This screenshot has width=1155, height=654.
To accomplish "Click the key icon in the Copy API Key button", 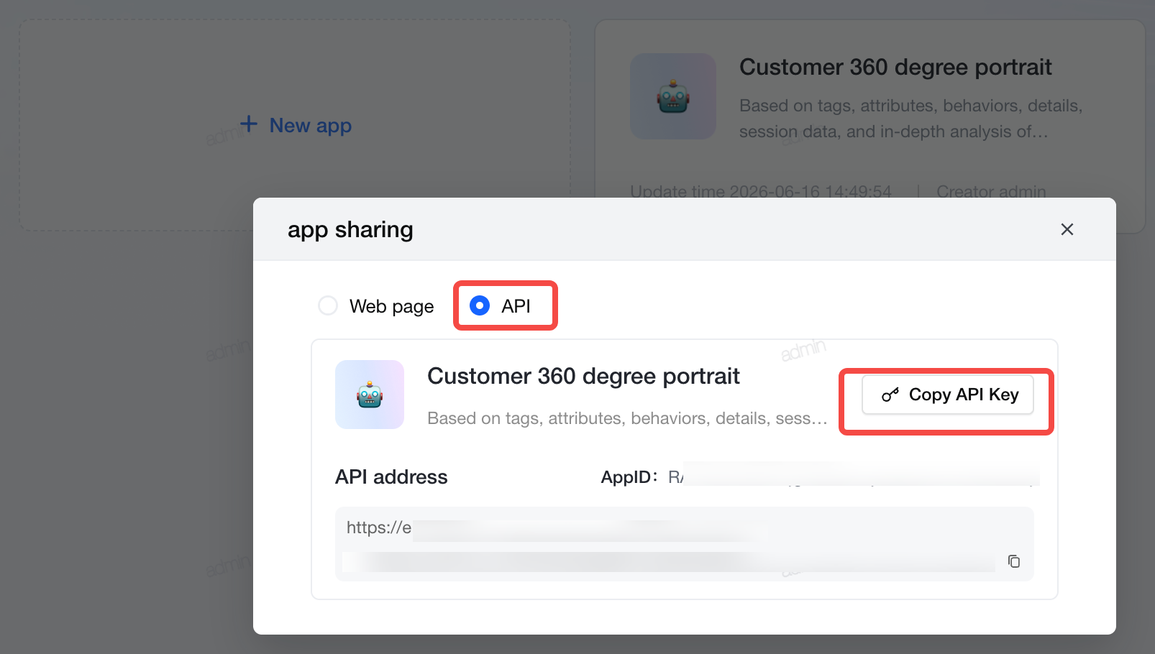I will (890, 395).
